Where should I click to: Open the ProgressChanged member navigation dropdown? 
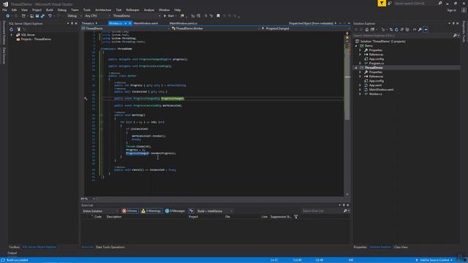[305, 28]
